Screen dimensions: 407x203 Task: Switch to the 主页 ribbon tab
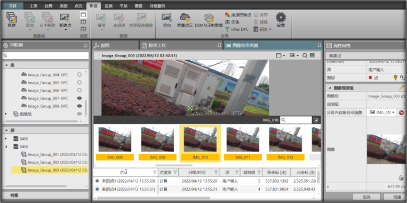coord(34,6)
